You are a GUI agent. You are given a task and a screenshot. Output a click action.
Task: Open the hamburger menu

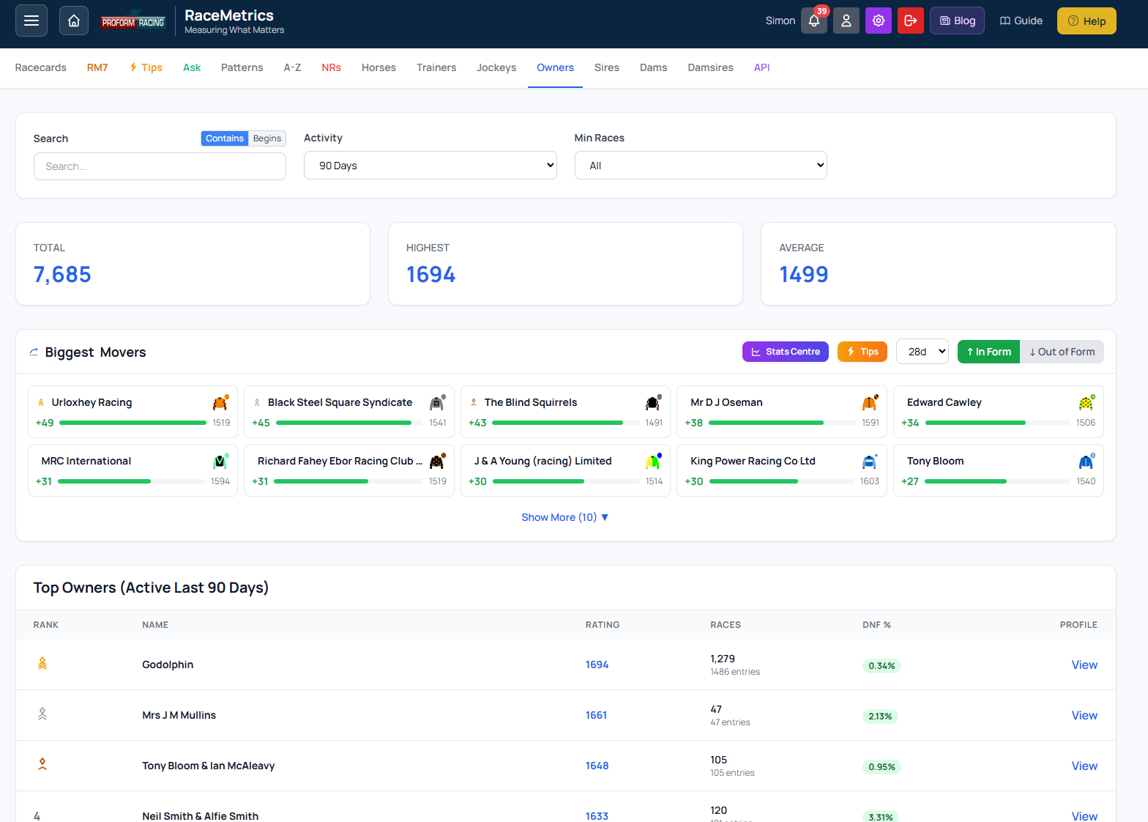[x=31, y=21]
